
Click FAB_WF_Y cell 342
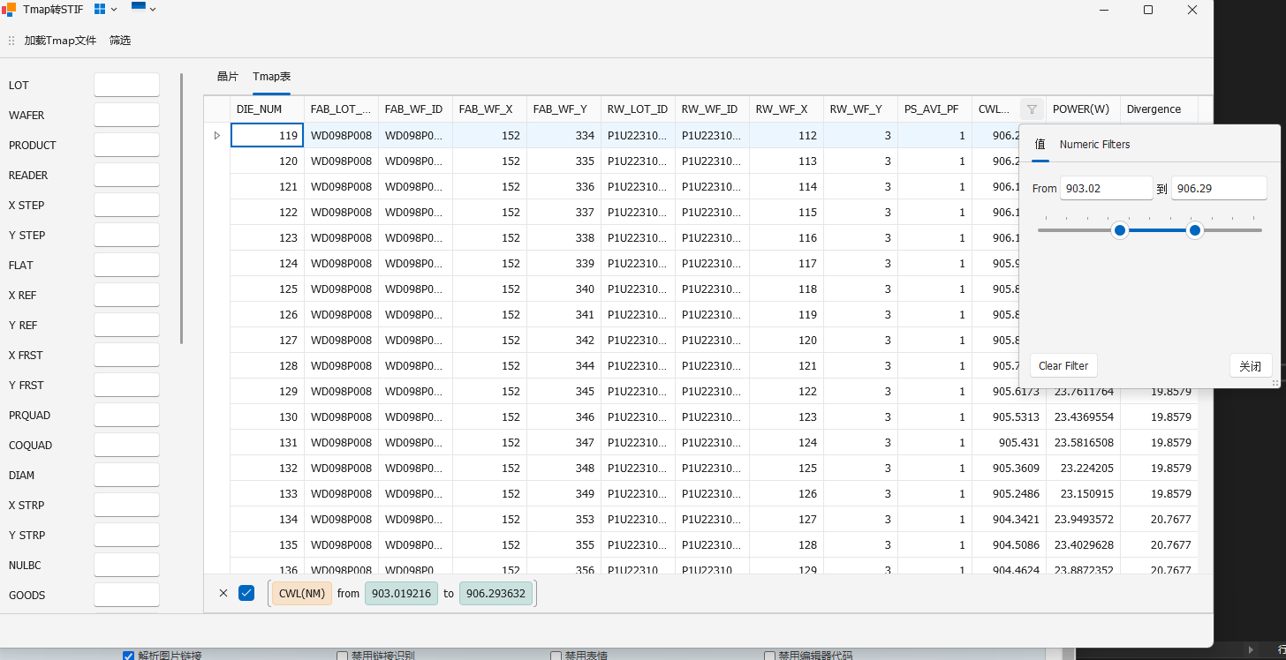(564, 340)
